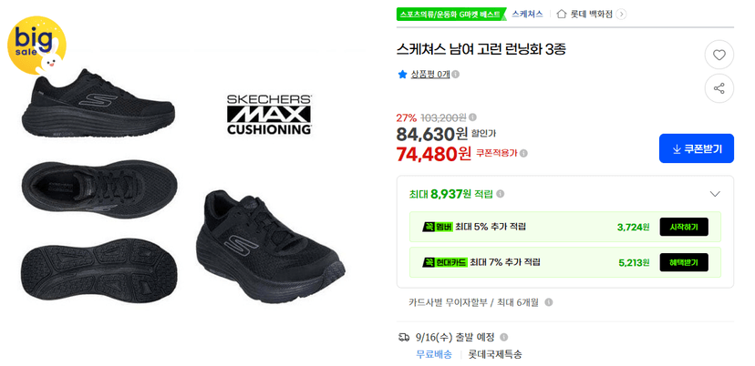
Task: Click info icon next to 쿠폰적용가
Action: click(x=524, y=154)
